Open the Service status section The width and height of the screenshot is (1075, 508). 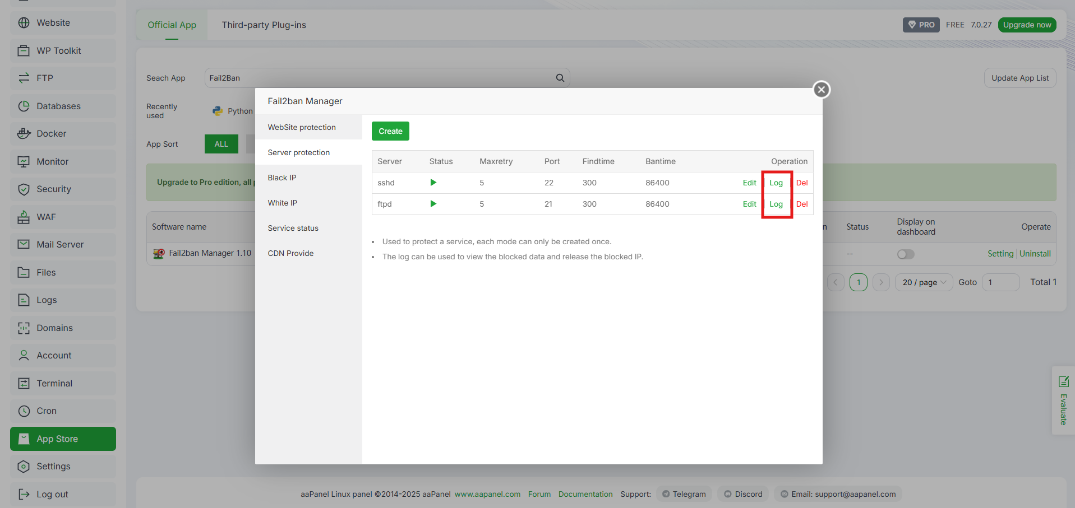(x=308, y=228)
